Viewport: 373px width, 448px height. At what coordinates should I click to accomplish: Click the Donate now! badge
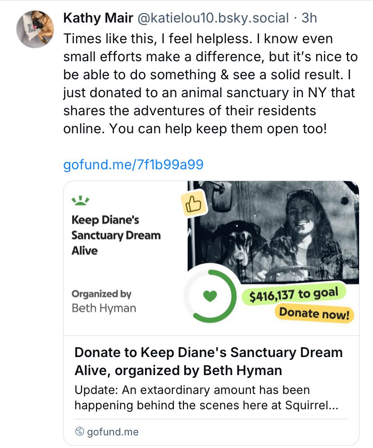(x=314, y=313)
